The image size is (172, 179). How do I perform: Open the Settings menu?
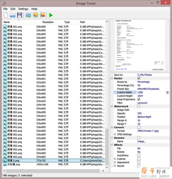pyautogui.click(x=23, y=9)
